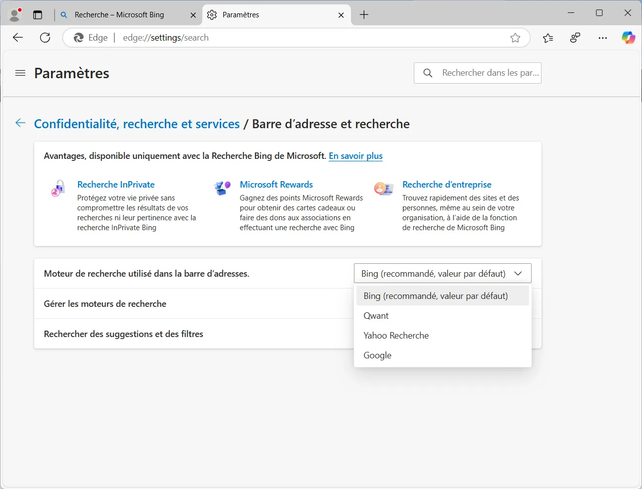Image resolution: width=642 pixels, height=489 pixels.
Task: Close the Recherche – Microsoft Bing tab
Action: point(193,15)
